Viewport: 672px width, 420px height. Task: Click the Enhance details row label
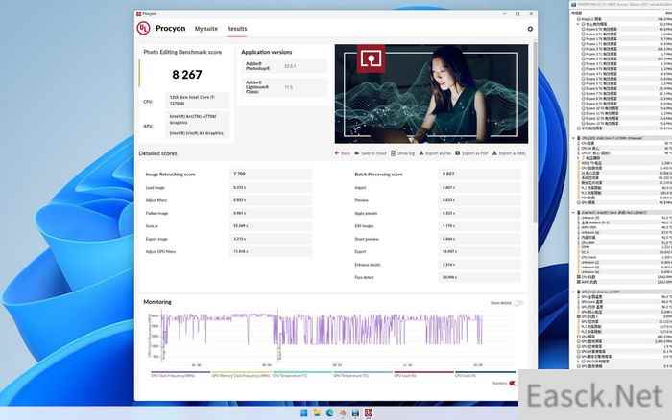[x=368, y=265]
